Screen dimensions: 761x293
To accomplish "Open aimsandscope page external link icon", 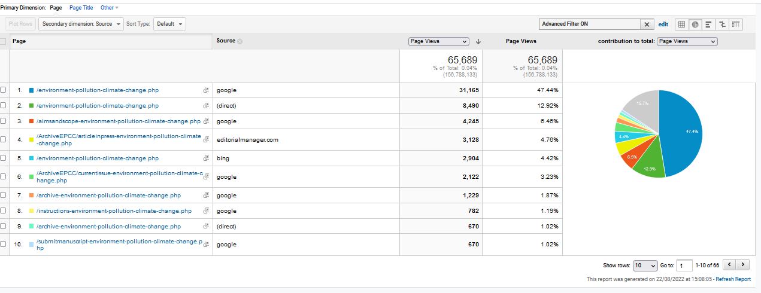I will (206, 121).
